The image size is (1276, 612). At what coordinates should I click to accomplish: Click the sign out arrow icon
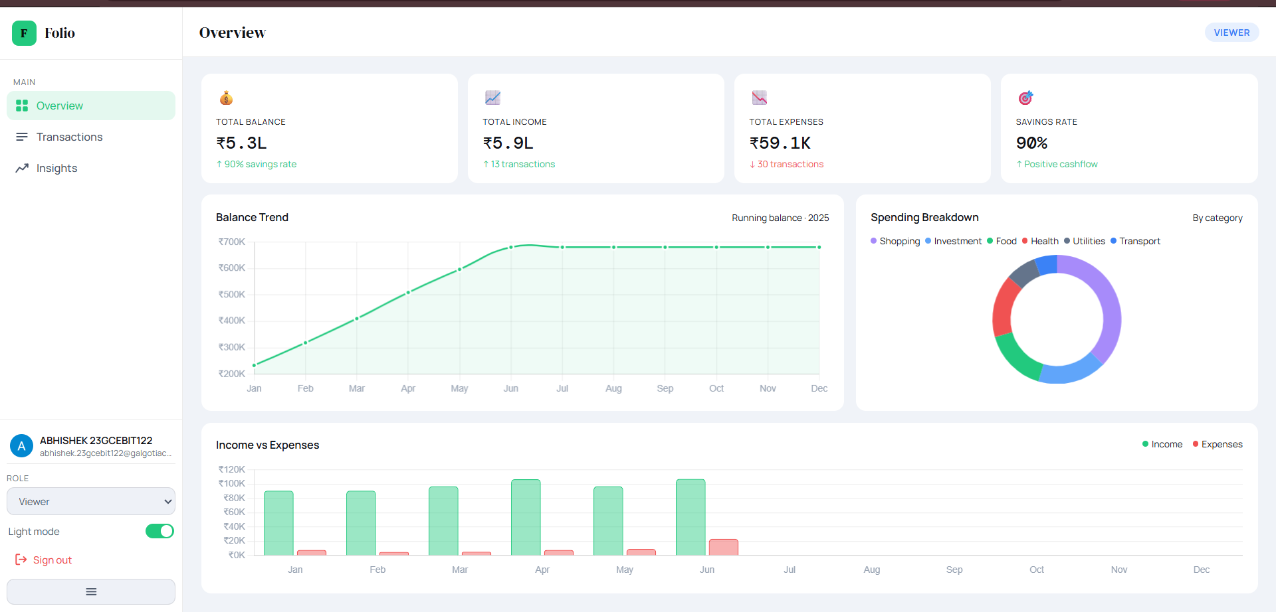pyautogui.click(x=21, y=560)
